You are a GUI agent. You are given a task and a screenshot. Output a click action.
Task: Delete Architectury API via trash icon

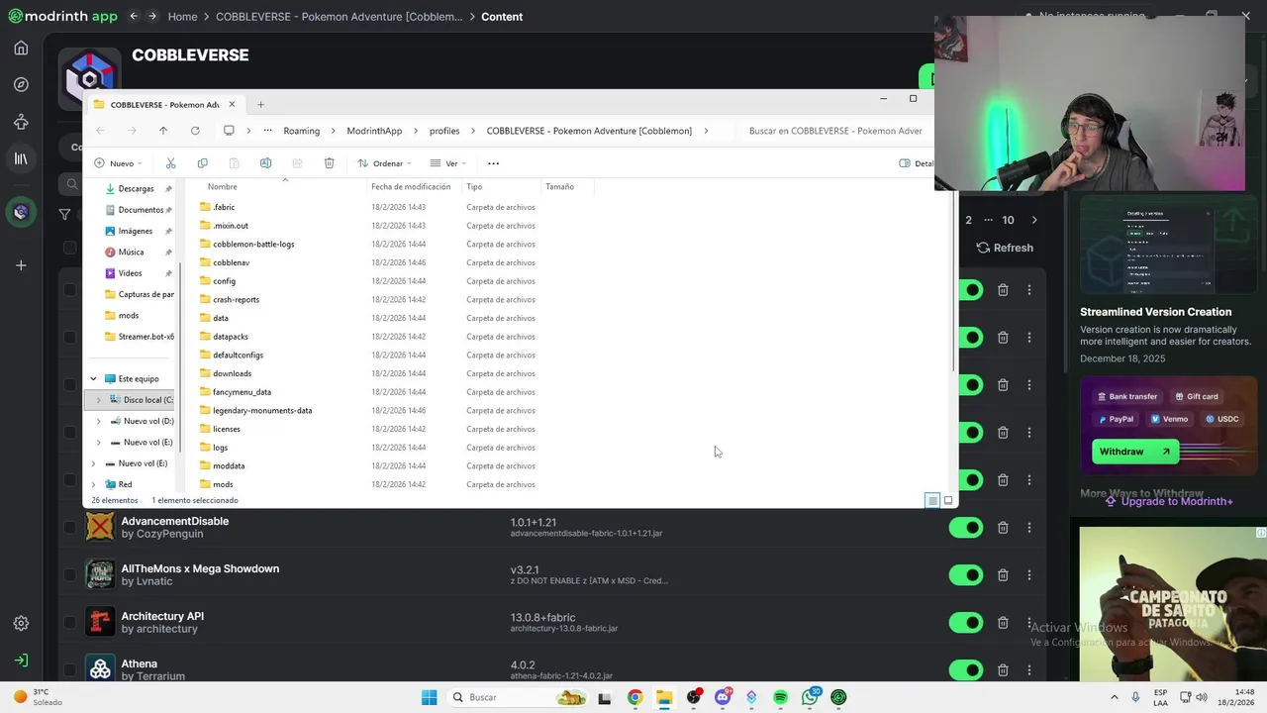1003,622
